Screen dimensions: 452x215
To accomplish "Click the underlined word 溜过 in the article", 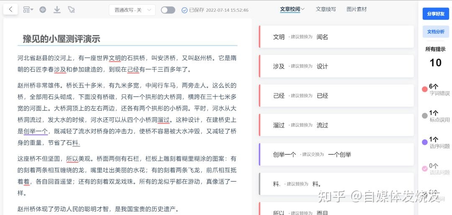I will coord(164,120).
